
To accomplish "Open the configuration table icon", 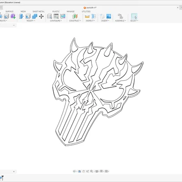I will pyautogui.click(x=56, y=16).
